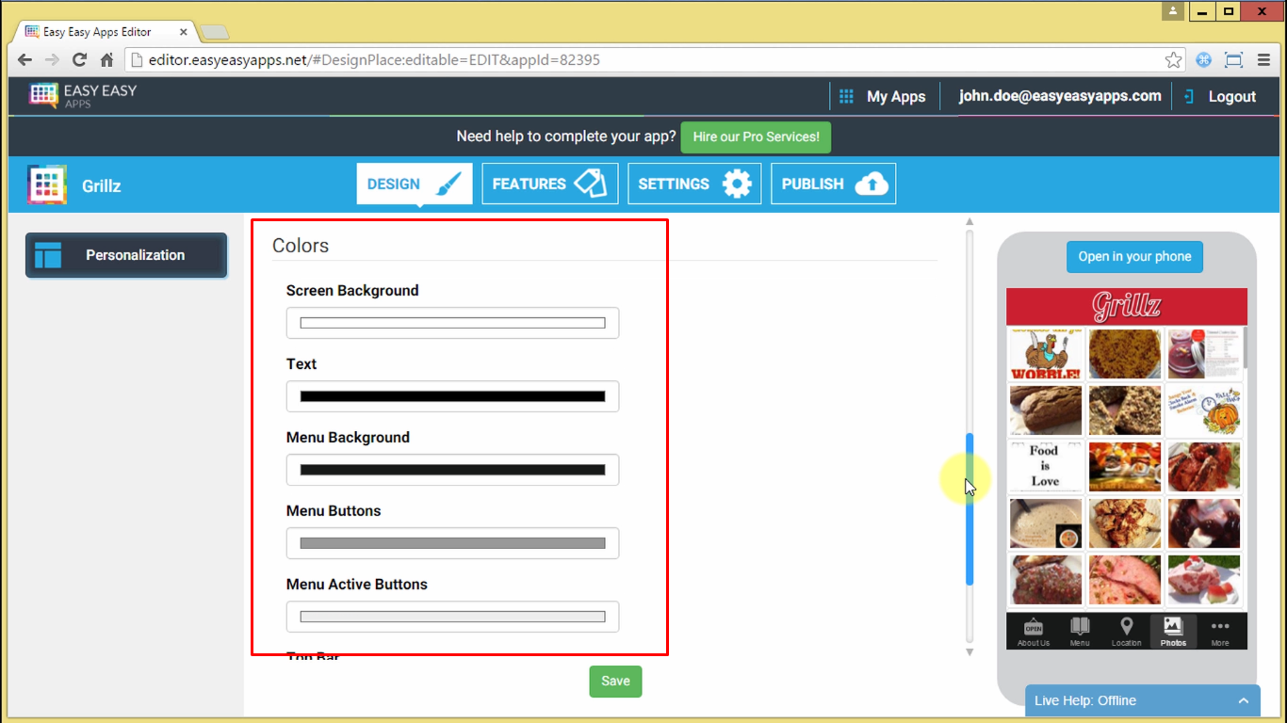
Task: Open the Settings tab
Action: click(x=694, y=183)
